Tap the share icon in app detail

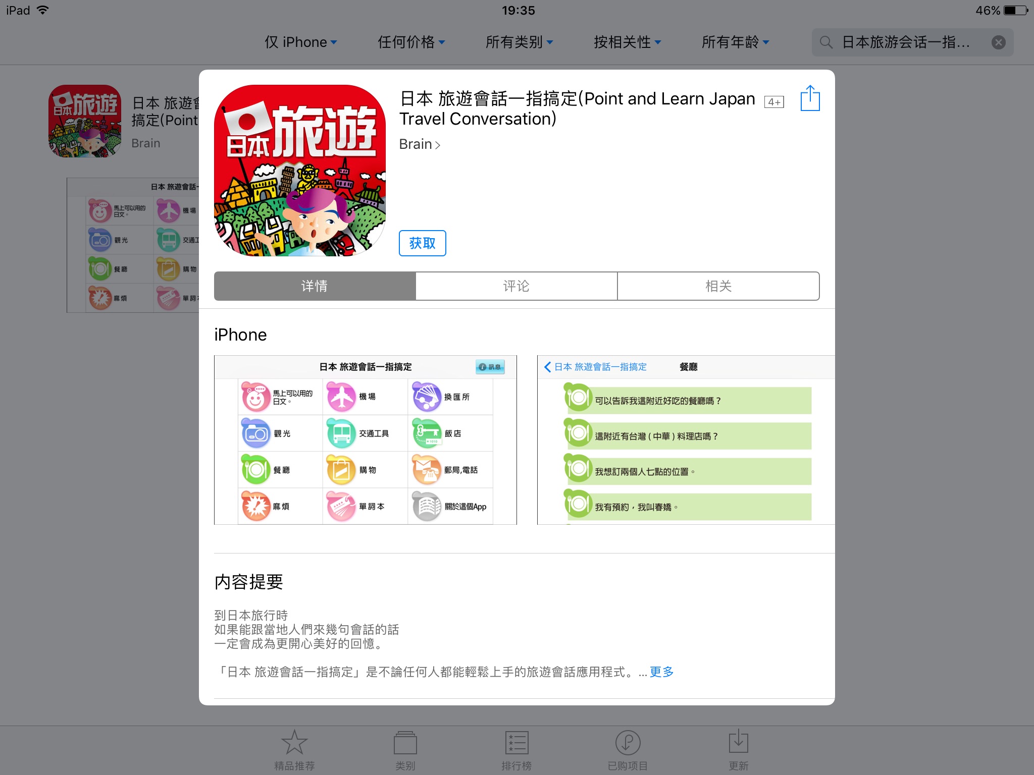[810, 98]
